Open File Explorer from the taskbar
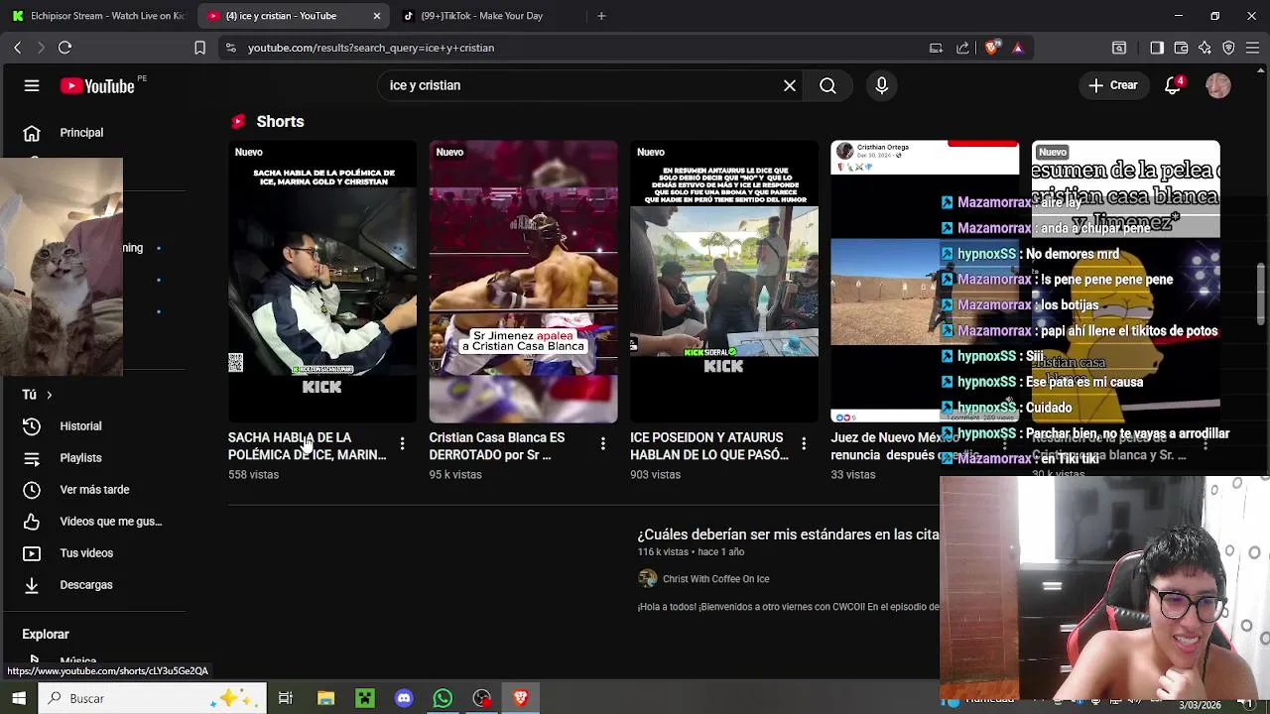Viewport: 1270px width, 714px height. point(325,698)
